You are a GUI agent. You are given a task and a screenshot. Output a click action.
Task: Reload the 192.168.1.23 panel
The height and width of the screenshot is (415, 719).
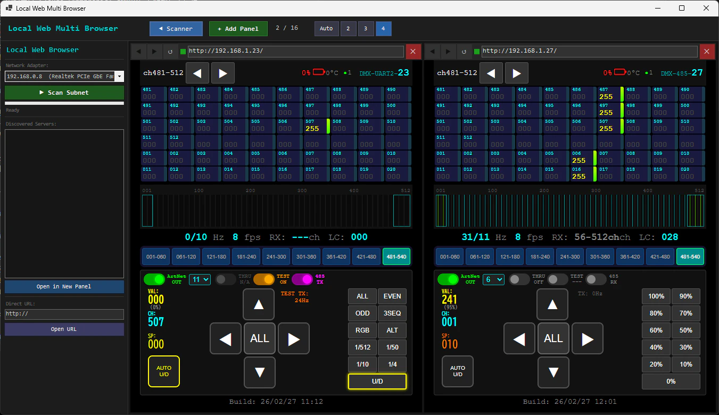coord(170,52)
